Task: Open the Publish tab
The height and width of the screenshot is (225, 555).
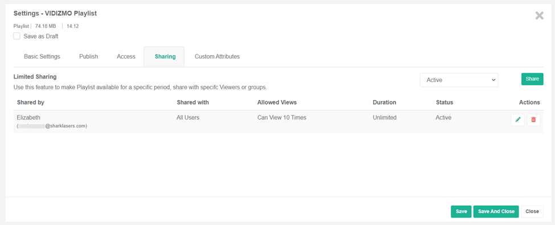Action: pos(88,56)
